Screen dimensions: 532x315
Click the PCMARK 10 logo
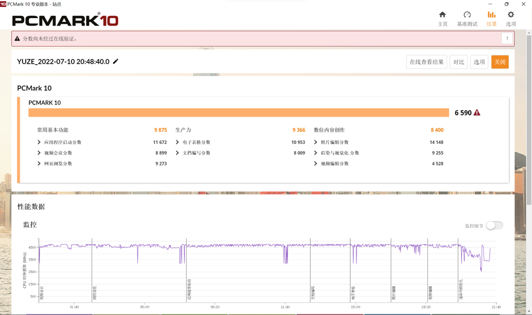click(x=65, y=20)
